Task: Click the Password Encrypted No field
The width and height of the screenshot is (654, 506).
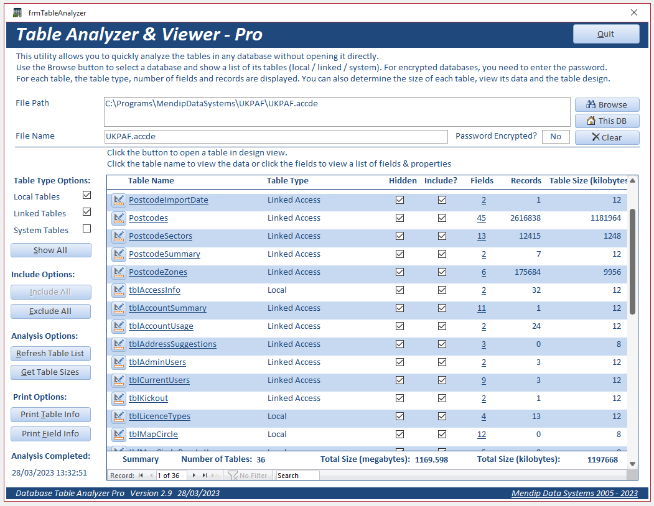Action: [x=556, y=137]
